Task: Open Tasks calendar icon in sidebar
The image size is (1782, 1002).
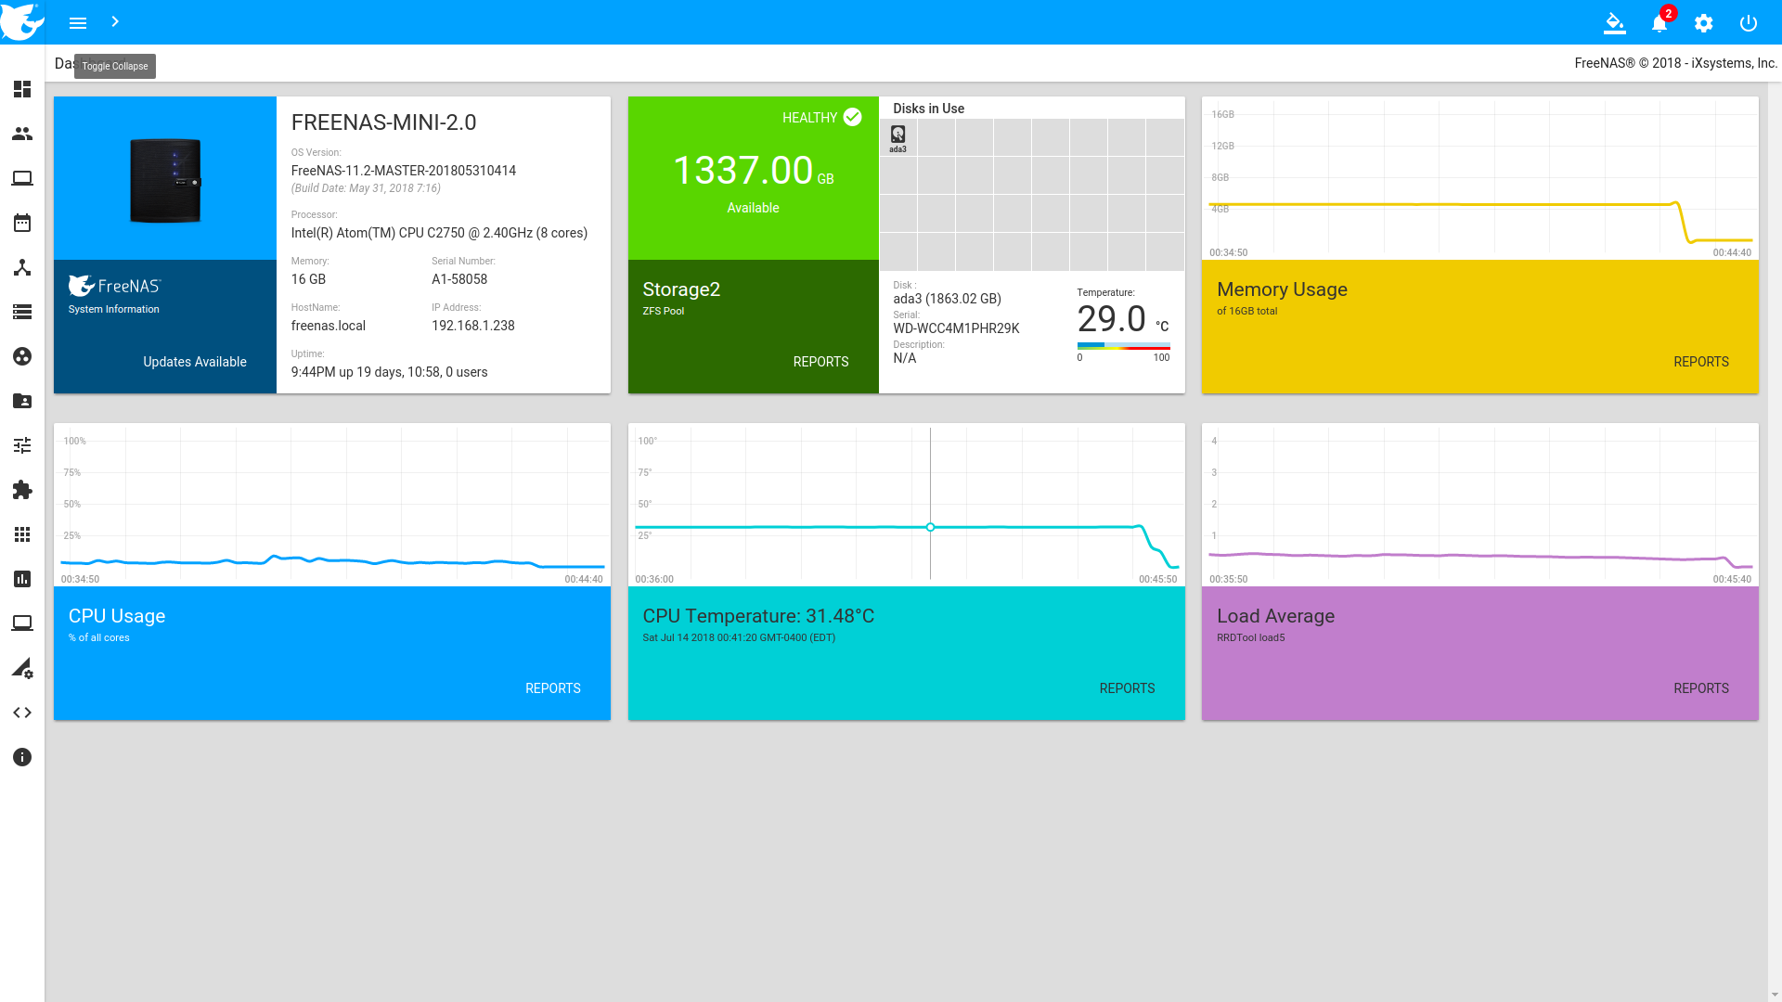Action: pos(22,223)
